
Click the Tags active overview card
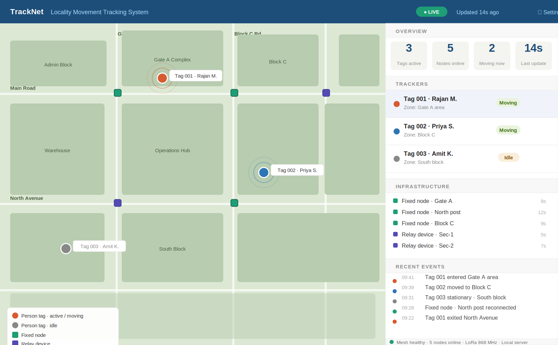[x=409, y=56]
